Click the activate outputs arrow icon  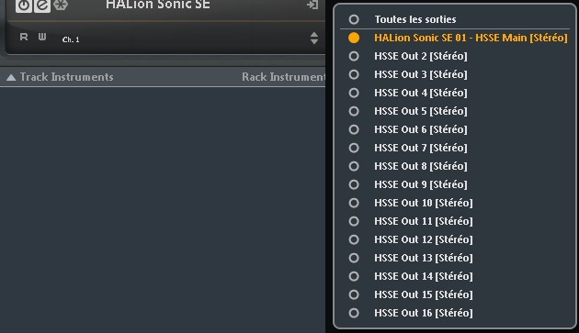pos(312,5)
